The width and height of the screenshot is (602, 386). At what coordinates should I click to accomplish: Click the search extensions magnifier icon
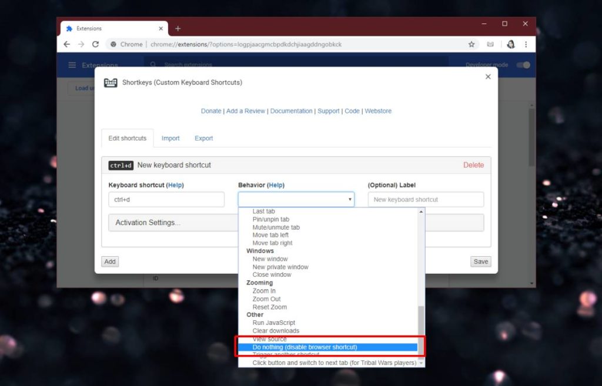coord(153,65)
